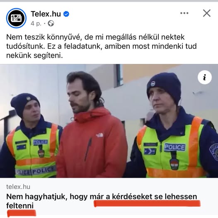Viewport: 218px width, 218px height.
Task: Click the circular info icon on the image
Action: click(x=205, y=77)
